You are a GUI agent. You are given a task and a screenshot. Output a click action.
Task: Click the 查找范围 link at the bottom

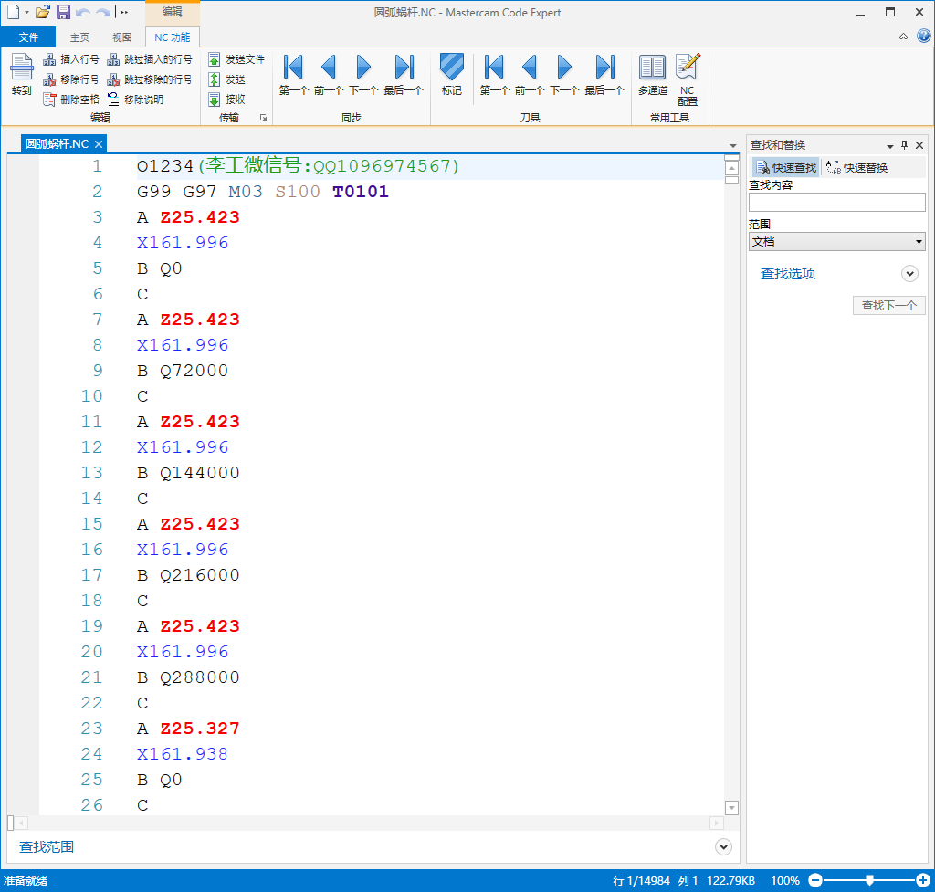point(47,846)
